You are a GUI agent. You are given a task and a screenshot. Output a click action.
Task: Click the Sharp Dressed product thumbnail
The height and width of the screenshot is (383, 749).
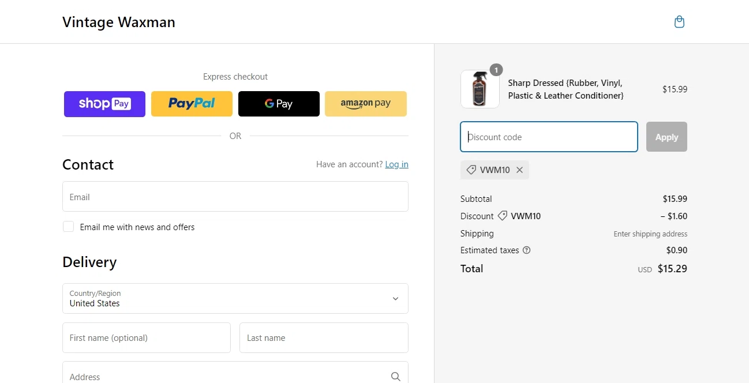[480, 89]
